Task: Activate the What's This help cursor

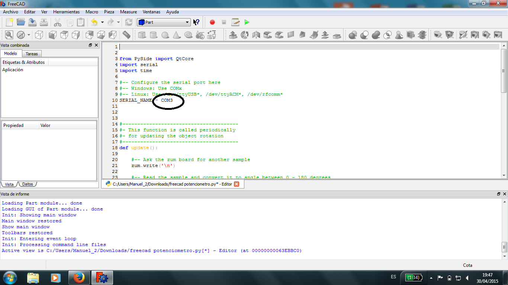Action: tap(196, 22)
